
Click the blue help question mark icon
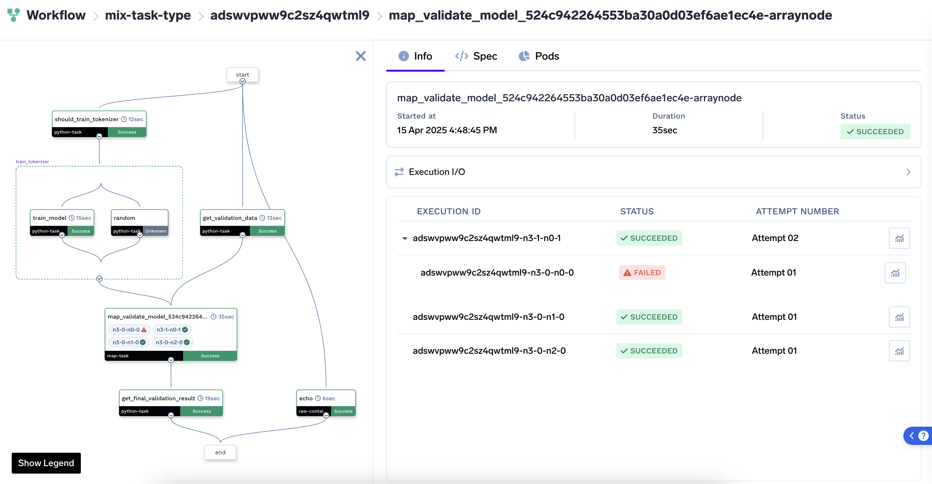pos(923,436)
